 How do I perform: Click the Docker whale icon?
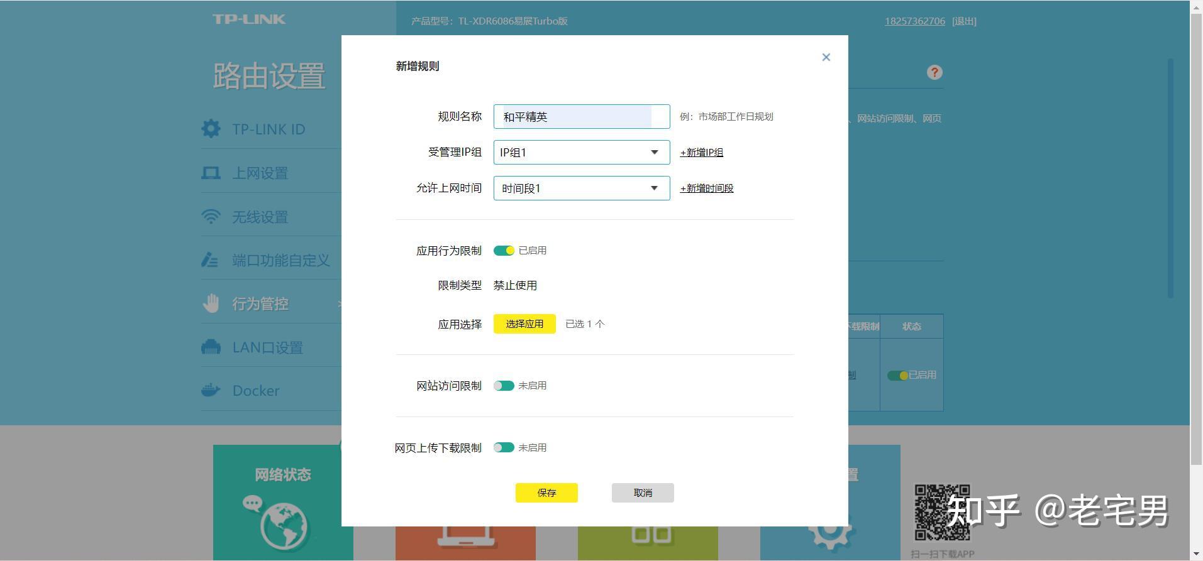[x=211, y=390]
